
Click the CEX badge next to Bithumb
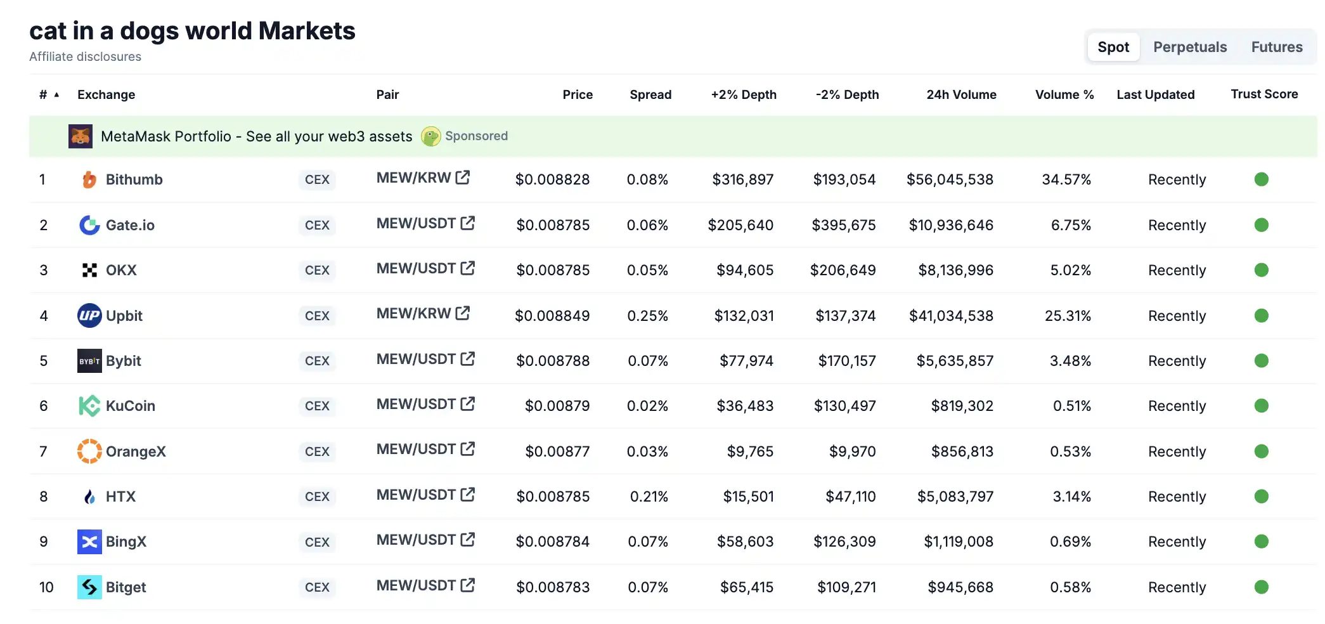[x=317, y=180]
